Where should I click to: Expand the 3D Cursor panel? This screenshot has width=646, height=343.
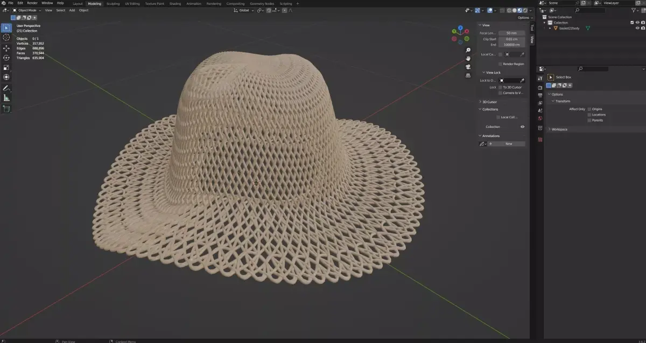[489, 102]
